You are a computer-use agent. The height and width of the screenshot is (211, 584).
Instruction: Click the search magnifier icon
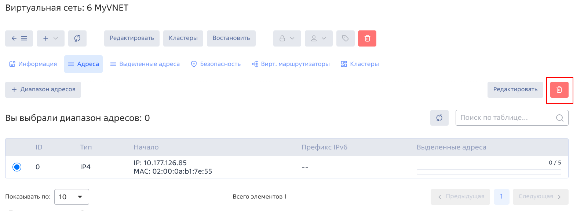coord(559,118)
